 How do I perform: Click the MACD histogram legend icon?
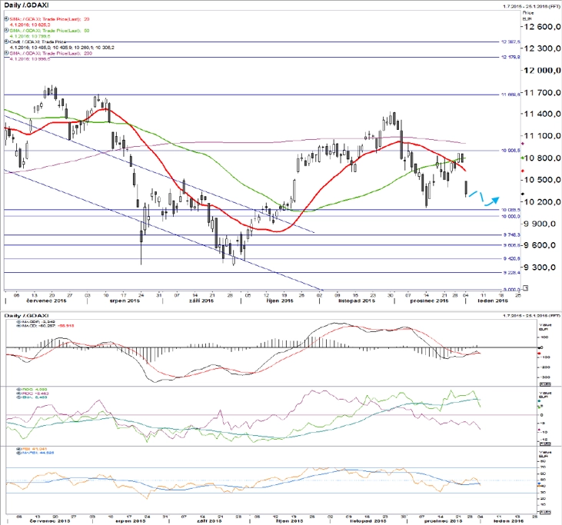pyautogui.click(x=18, y=322)
